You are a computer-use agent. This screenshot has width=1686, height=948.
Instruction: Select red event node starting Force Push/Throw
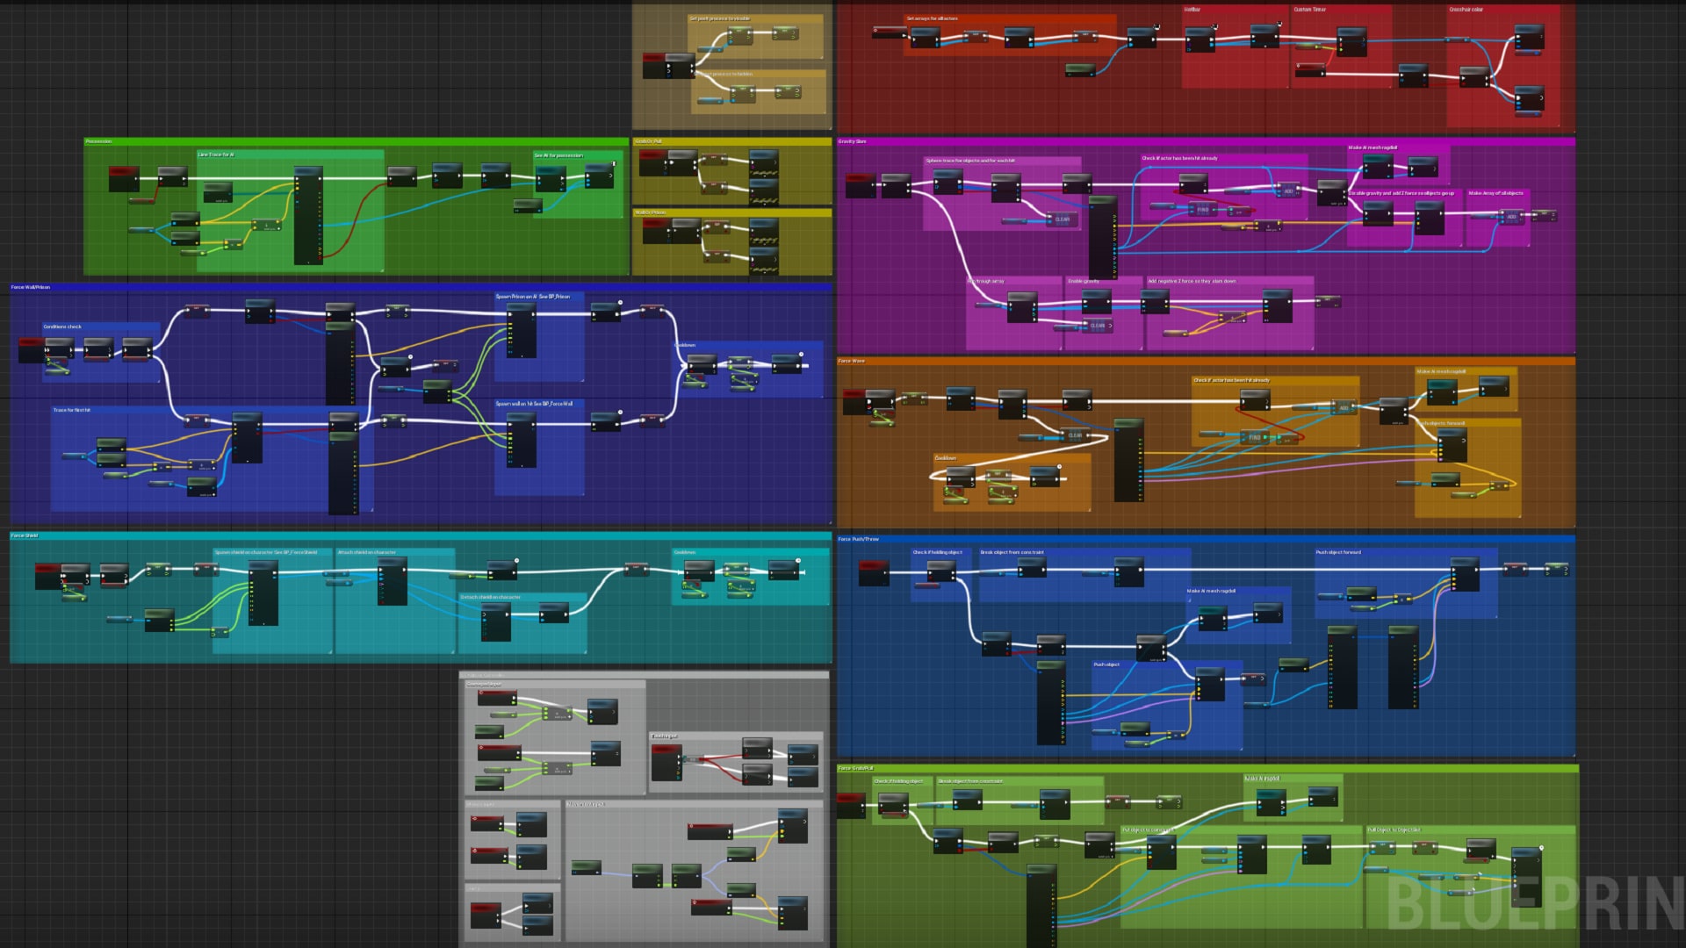(873, 566)
